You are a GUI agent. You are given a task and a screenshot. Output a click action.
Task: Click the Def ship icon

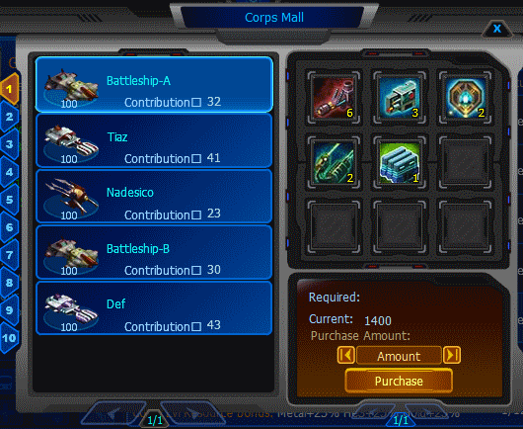pos(71,311)
